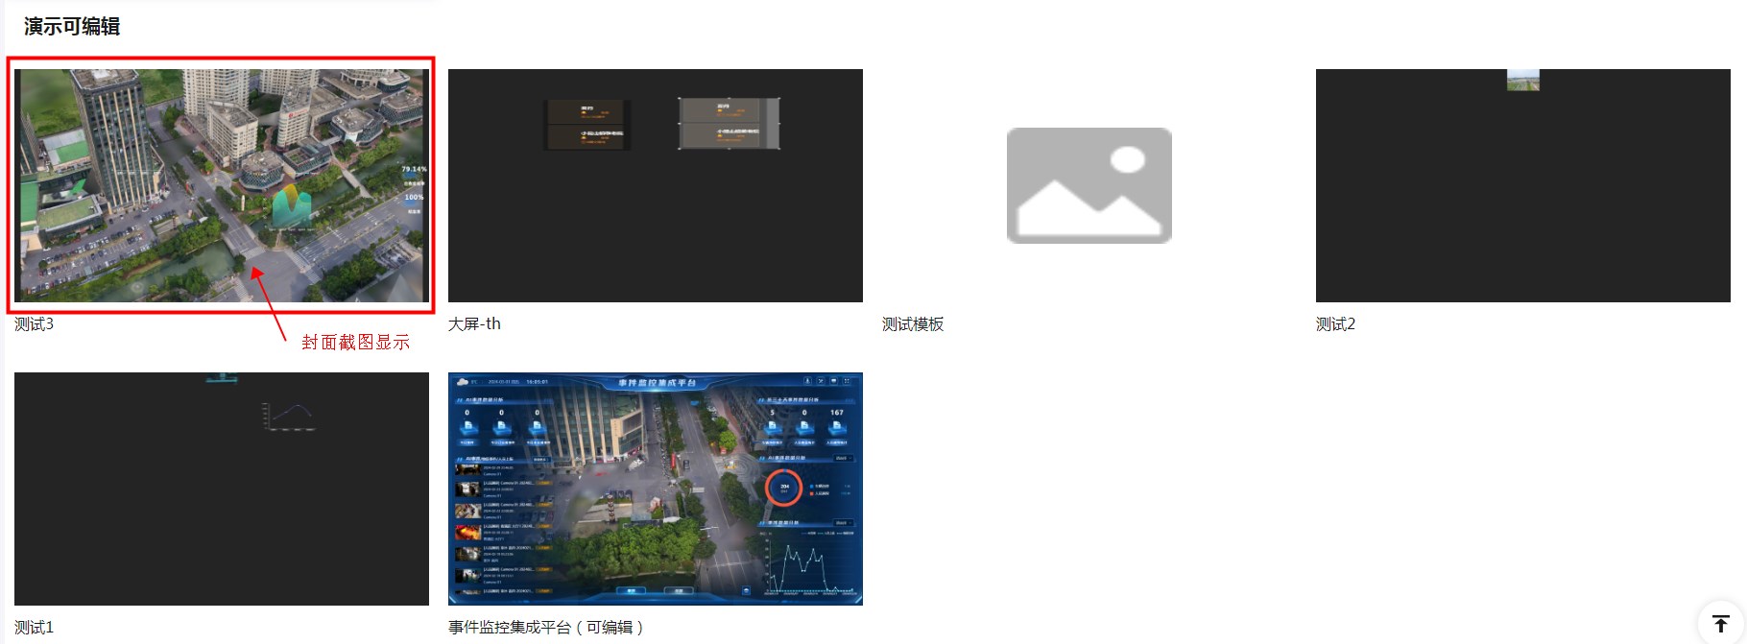Open the 测试2 title link
Screen dimensions: 1747x644
(x=1335, y=324)
